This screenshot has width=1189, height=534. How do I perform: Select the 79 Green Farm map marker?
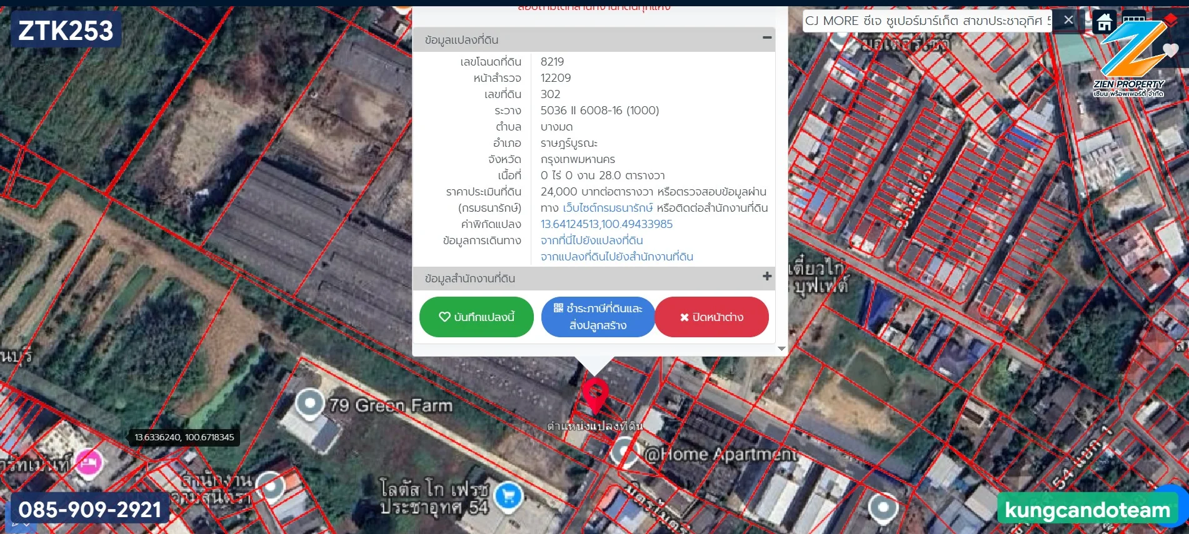click(x=309, y=403)
